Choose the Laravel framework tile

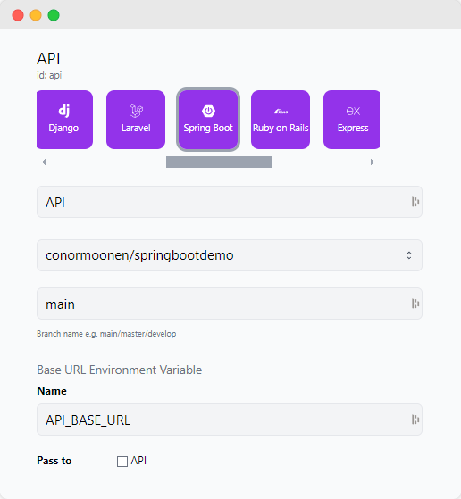[x=136, y=120]
